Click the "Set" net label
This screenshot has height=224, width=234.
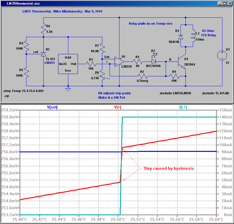click(x=107, y=57)
